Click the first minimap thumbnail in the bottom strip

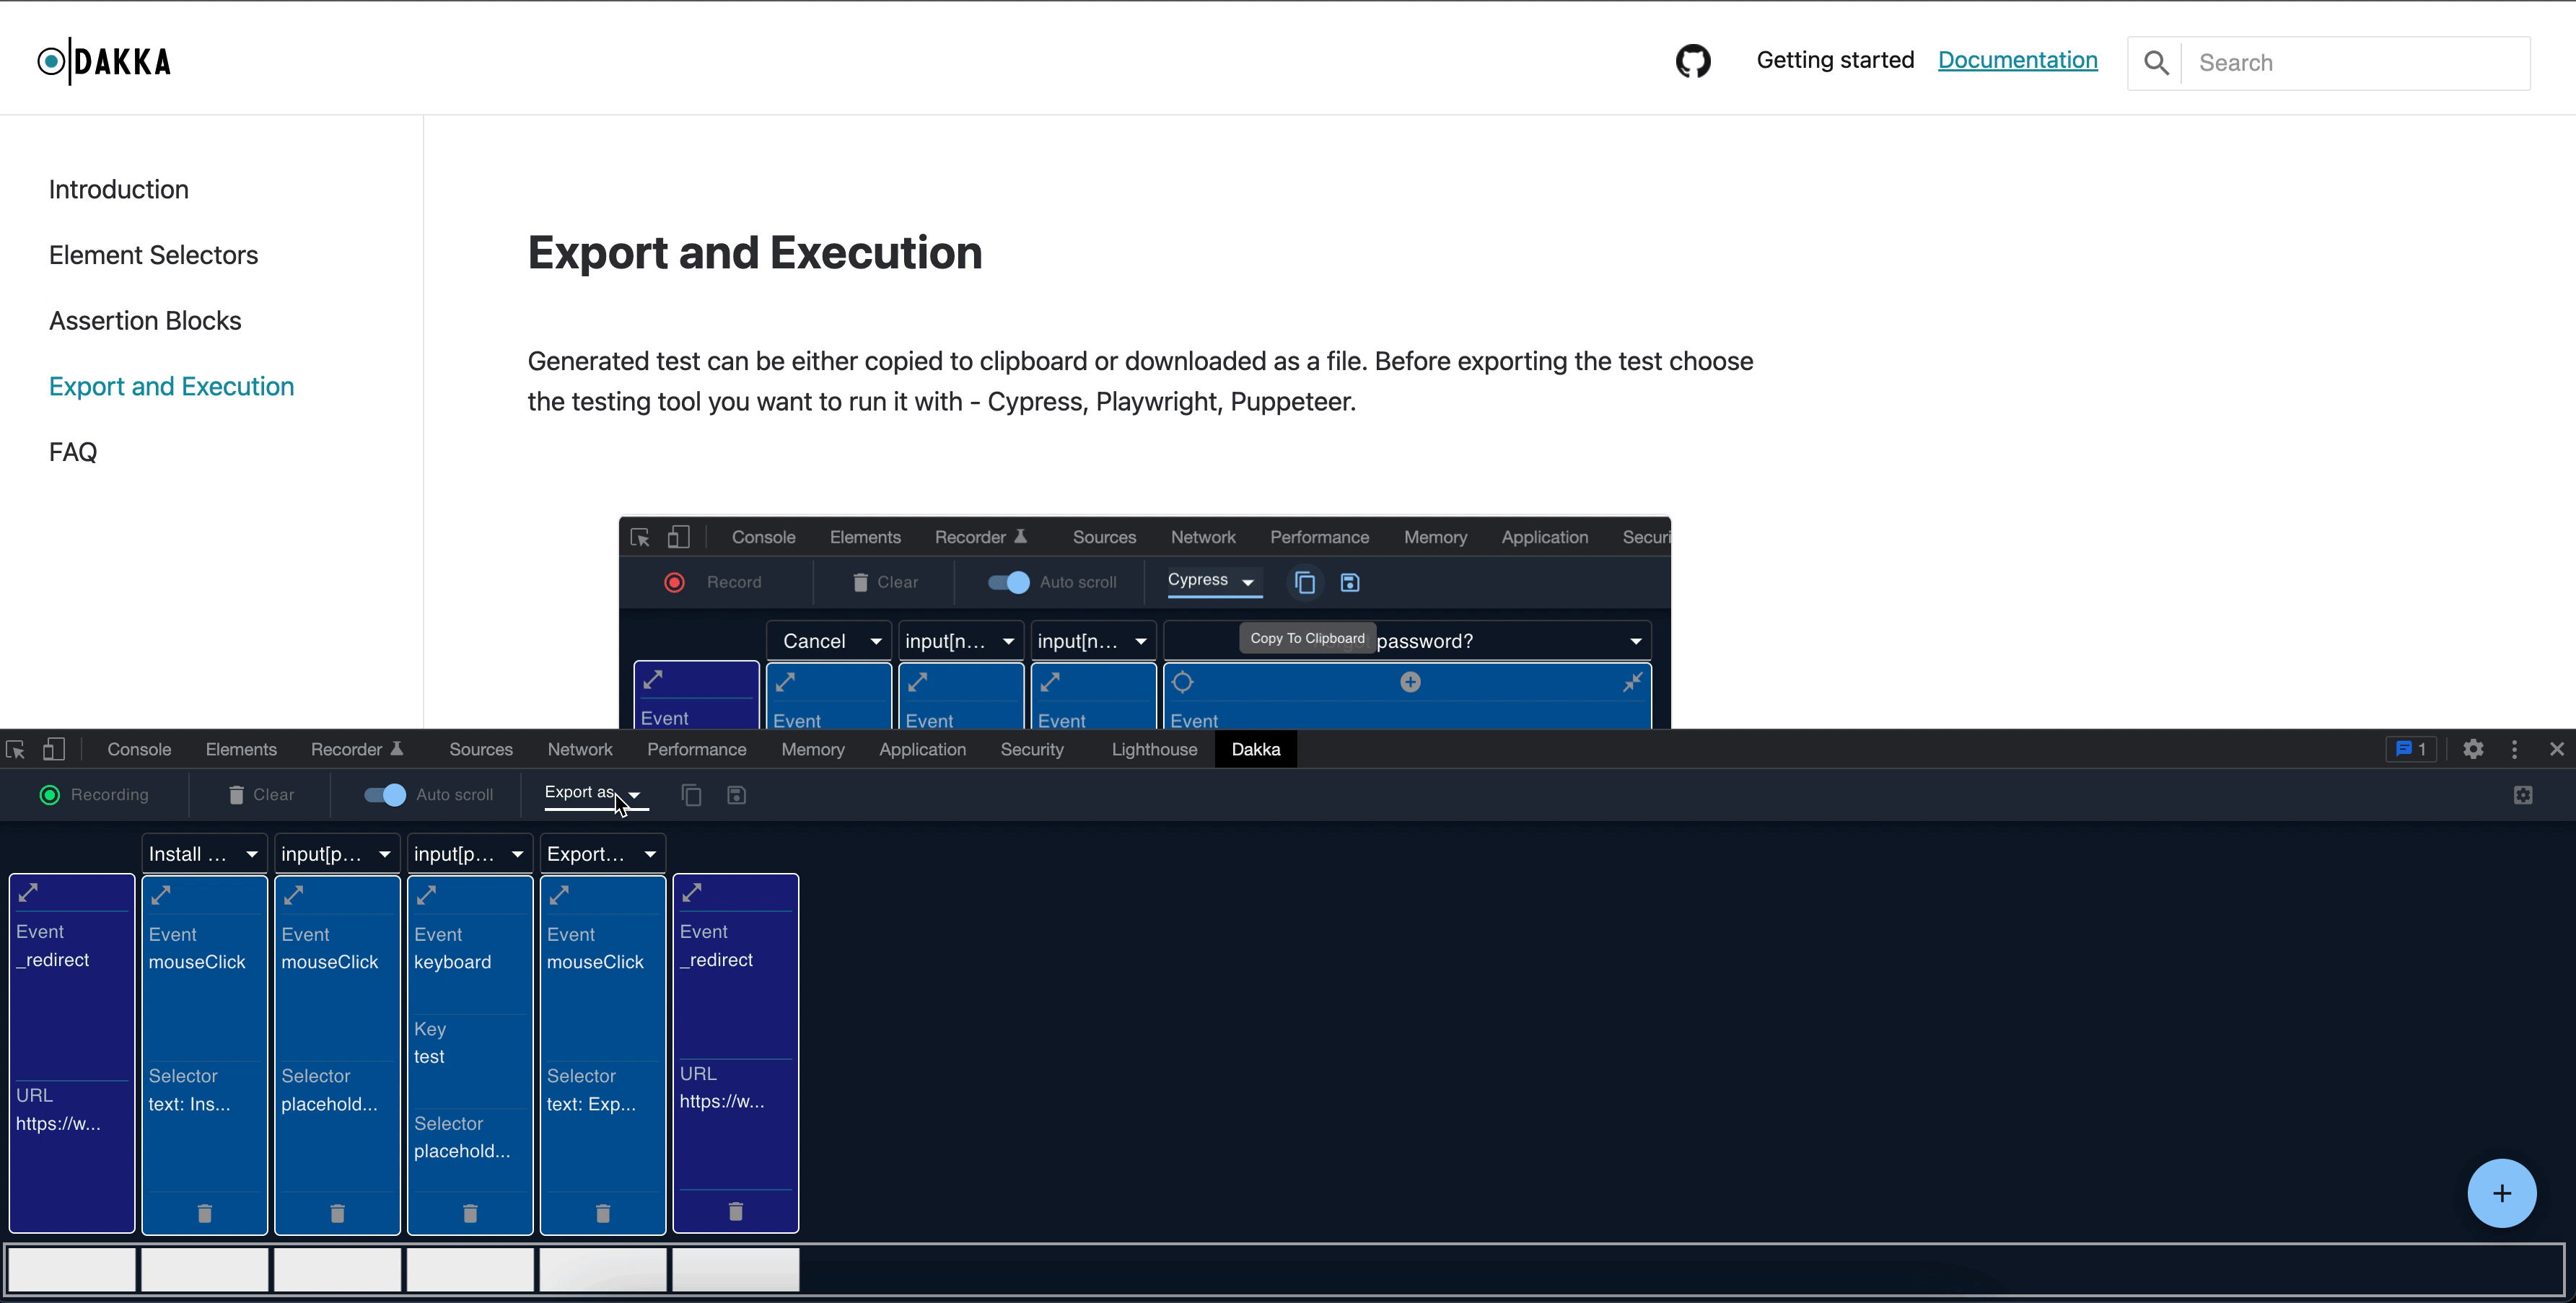pos(72,1269)
